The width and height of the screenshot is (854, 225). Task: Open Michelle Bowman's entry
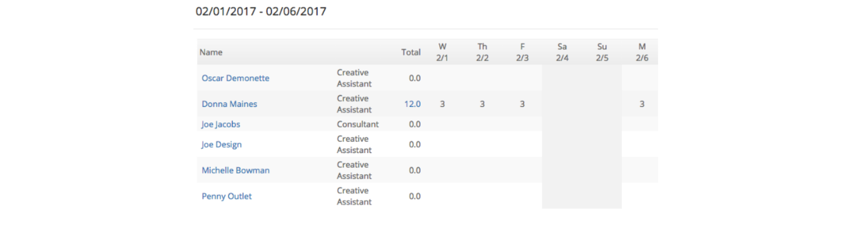(236, 170)
